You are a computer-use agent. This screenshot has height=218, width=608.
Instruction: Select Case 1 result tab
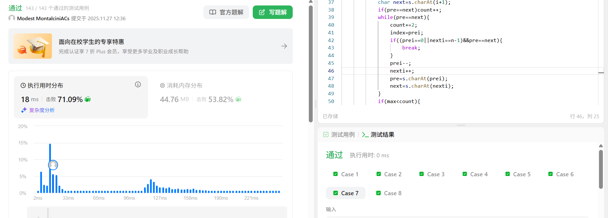tap(346, 174)
